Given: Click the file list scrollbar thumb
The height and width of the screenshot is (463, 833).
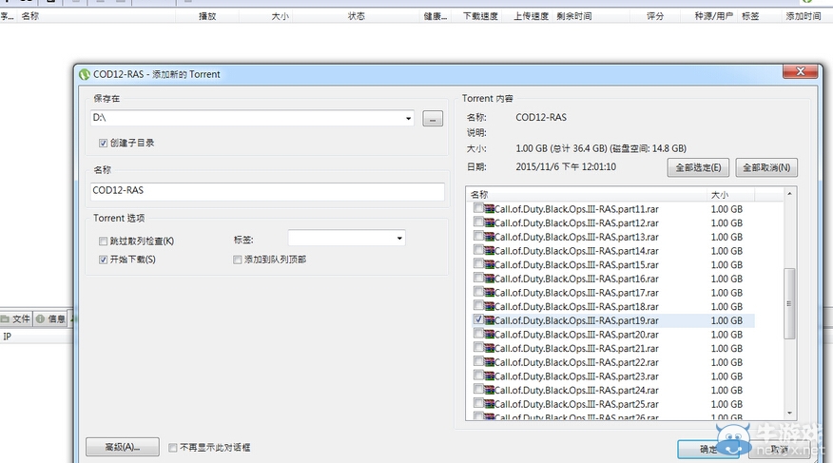Looking at the screenshot, I should (x=789, y=303).
